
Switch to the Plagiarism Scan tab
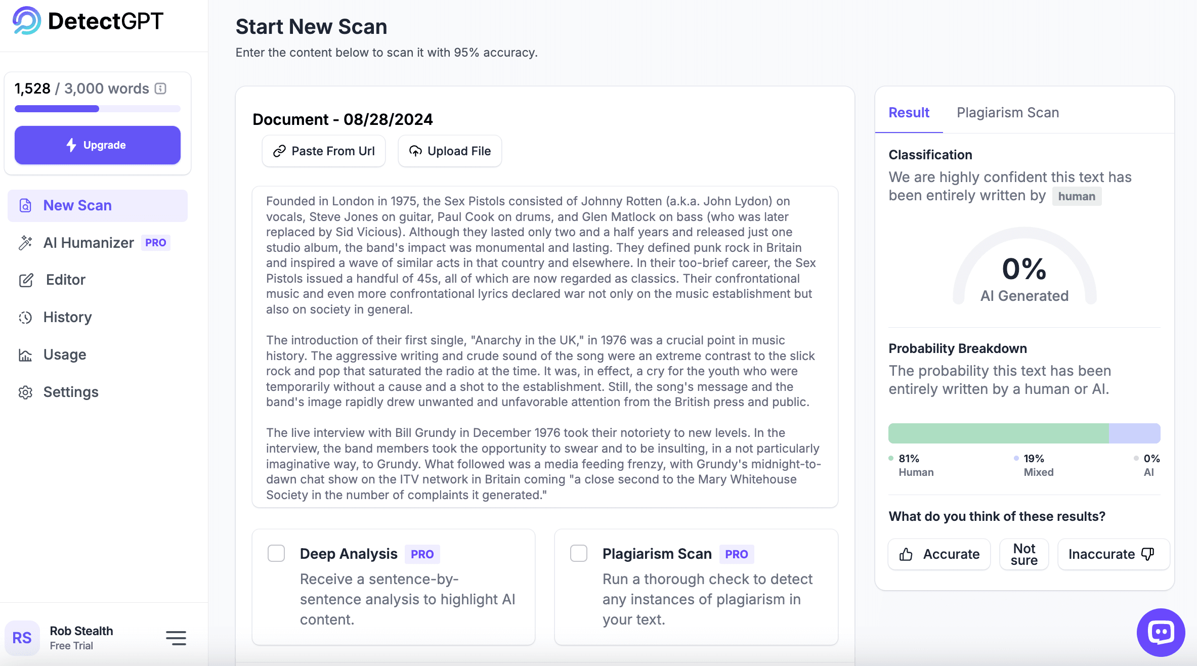[x=1008, y=112]
